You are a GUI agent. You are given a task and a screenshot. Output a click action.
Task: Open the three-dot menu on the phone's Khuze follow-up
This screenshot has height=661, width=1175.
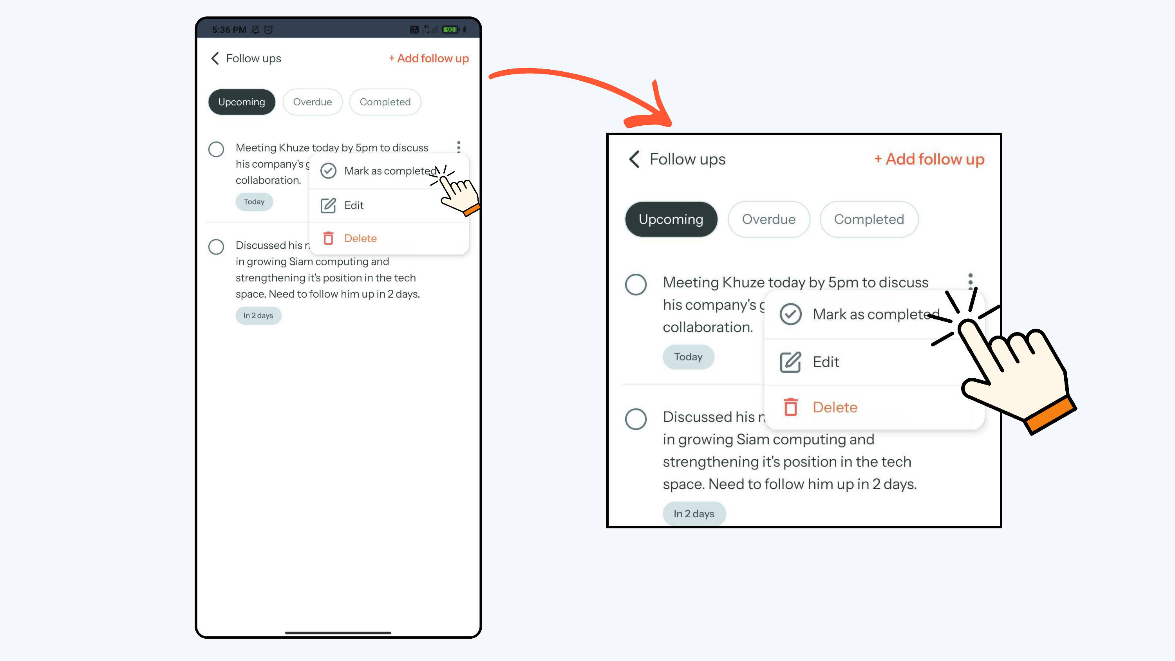pyautogui.click(x=458, y=147)
